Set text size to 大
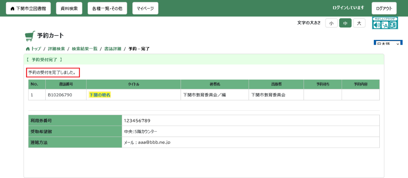 (359, 23)
